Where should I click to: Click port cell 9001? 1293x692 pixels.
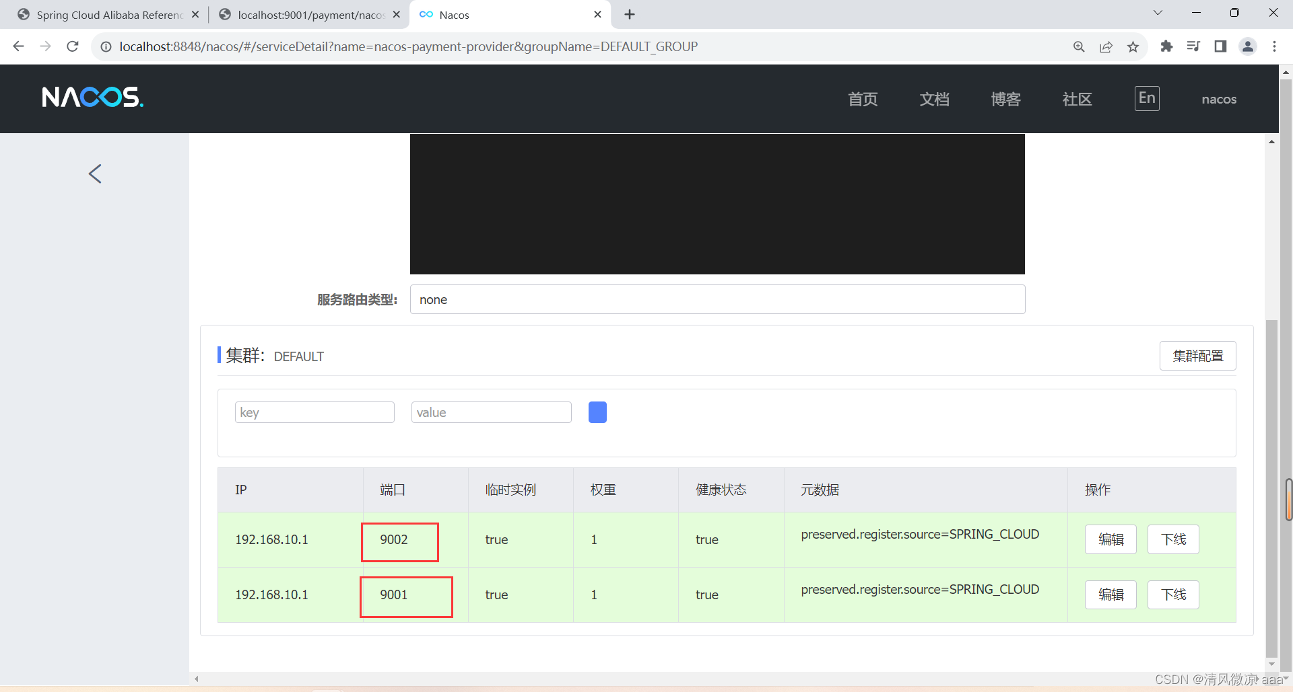coord(394,594)
